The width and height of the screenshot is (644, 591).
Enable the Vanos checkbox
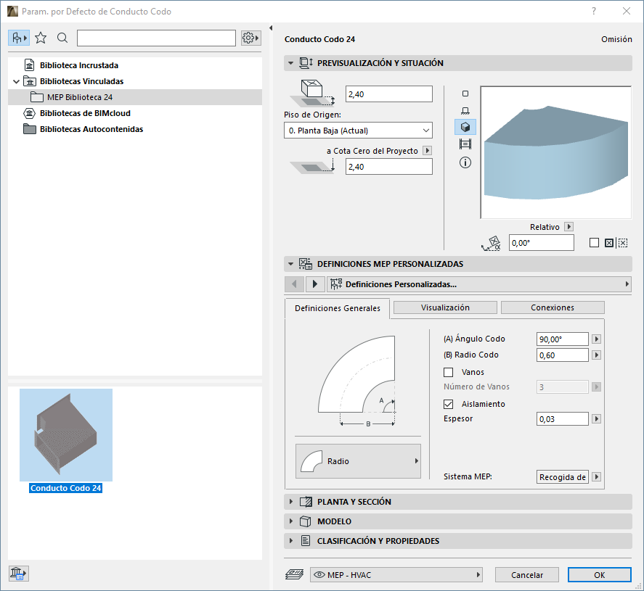point(448,372)
